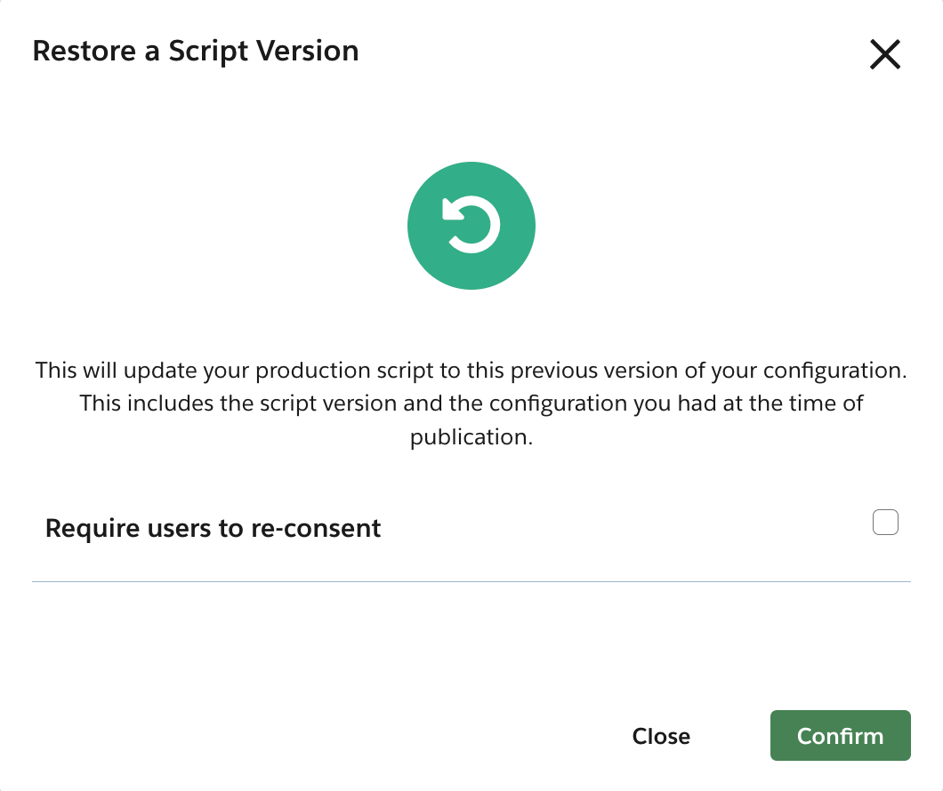Click the "Restore a Script Version" title
Image resolution: width=943 pixels, height=791 pixels.
click(196, 51)
